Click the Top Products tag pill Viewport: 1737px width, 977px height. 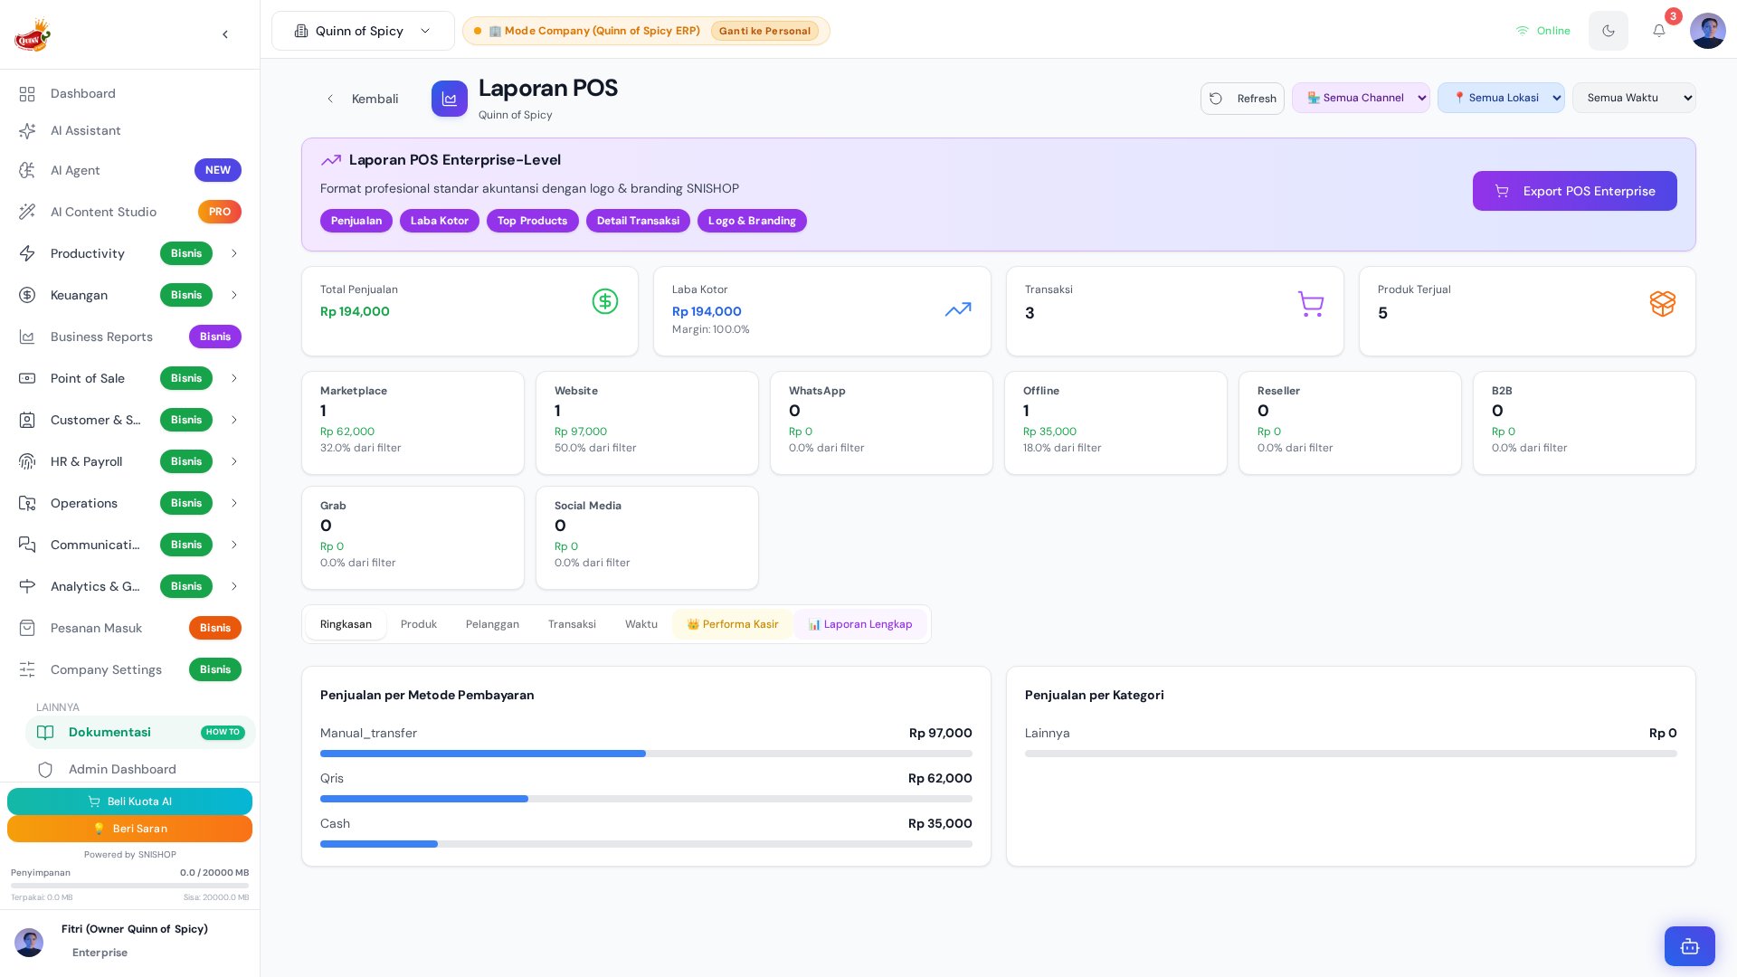coord(532,221)
